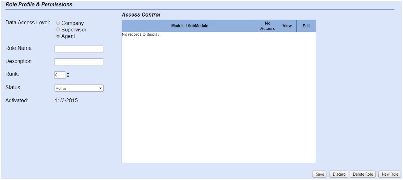Click the Module / SubModule column header
The image size is (403, 180).
point(190,26)
